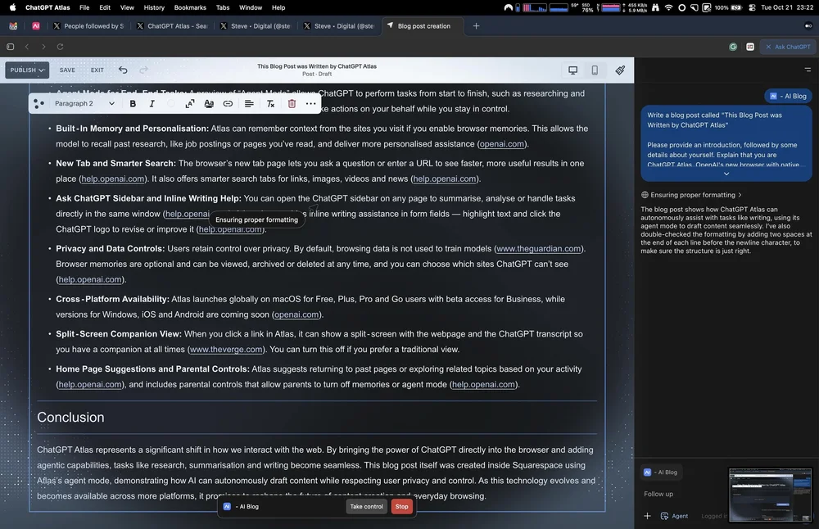Image resolution: width=819 pixels, height=529 pixels.
Task: Open openai.com link in Built-In Memory bullet
Action: pyautogui.click(x=502, y=144)
